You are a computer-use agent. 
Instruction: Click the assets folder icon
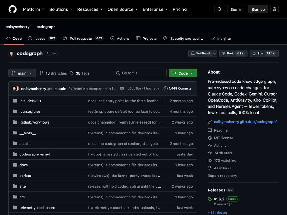point(15,144)
